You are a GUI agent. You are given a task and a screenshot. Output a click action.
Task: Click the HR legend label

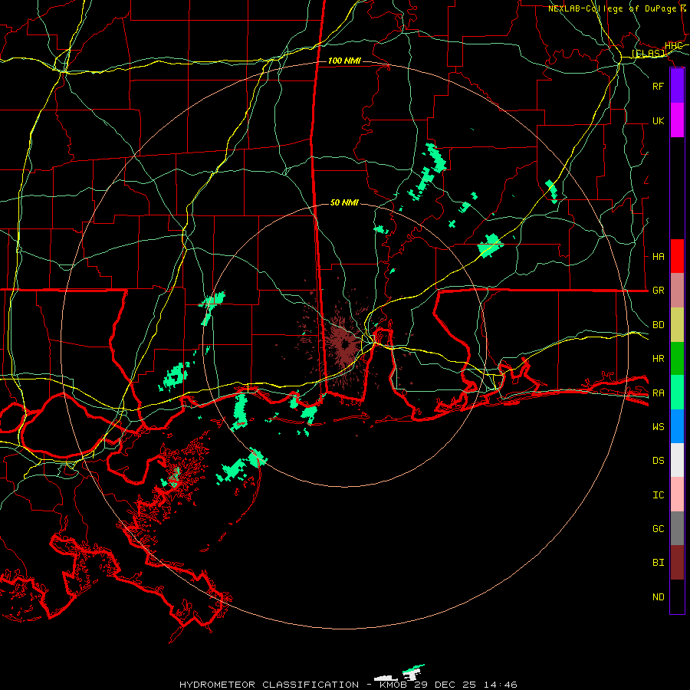[659, 359]
